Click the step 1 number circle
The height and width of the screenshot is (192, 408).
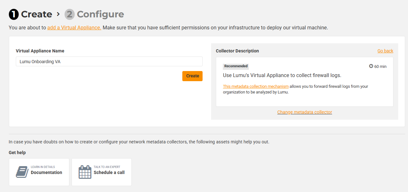pyautogui.click(x=14, y=15)
